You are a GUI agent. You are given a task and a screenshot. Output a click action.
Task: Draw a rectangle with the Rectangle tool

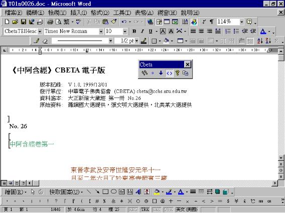105,191
